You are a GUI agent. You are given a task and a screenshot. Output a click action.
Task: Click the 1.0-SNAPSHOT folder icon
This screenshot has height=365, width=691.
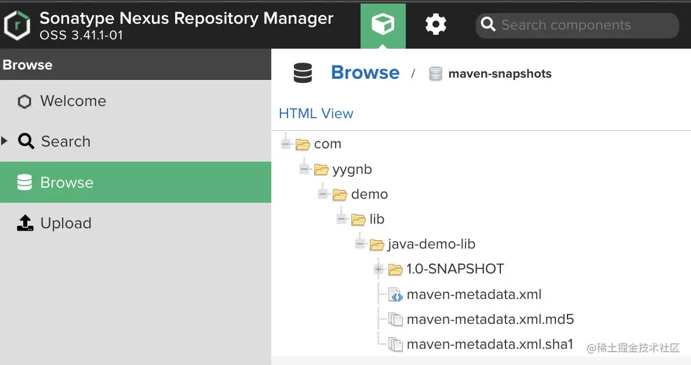pyautogui.click(x=395, y=269)
